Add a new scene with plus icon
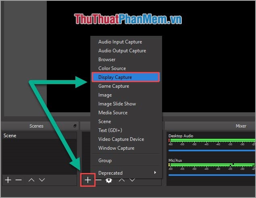Image resolution: width=256 pixels, height=198 pixels. (8, 180)
